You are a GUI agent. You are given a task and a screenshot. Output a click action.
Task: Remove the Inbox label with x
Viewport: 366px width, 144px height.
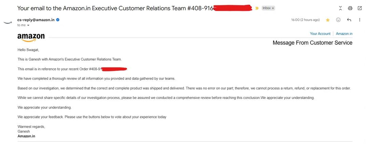[x=273, y=8]
